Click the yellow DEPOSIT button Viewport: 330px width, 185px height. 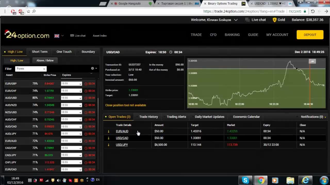pos(310,35)
